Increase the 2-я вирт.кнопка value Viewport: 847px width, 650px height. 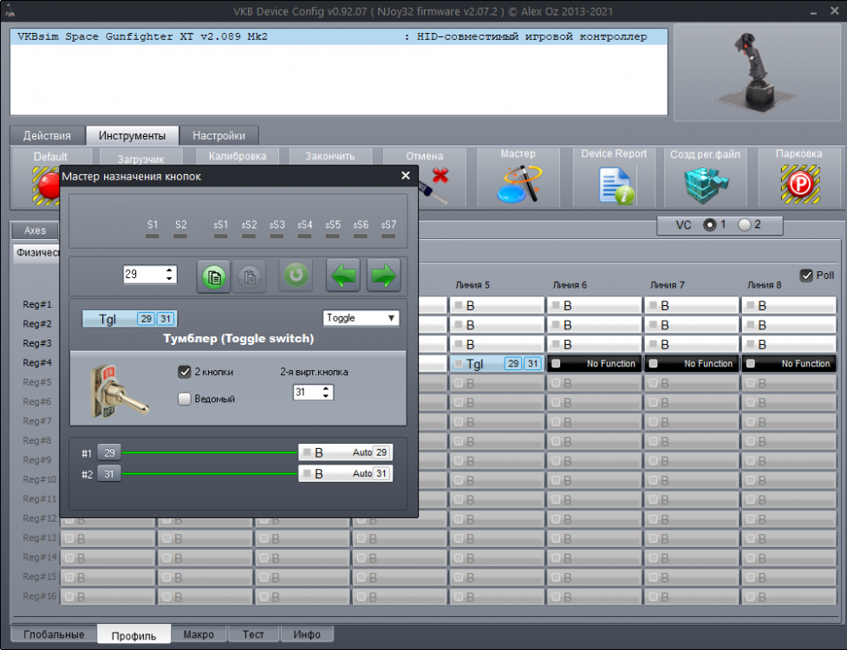point(327,387)
